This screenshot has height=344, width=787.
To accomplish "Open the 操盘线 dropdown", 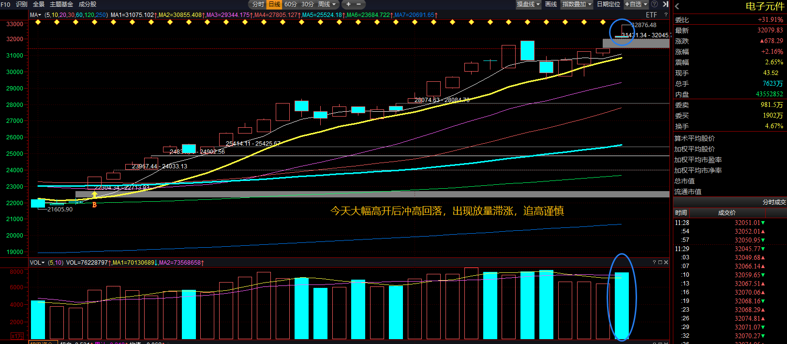I will [x=528, y=4].
